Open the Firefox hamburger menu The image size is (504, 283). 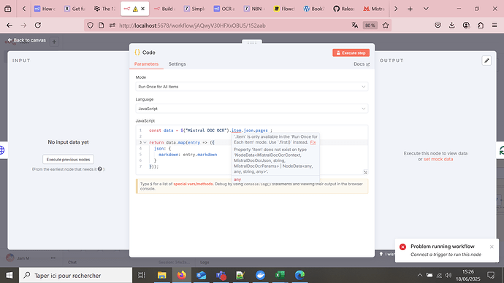click(495, 26)
